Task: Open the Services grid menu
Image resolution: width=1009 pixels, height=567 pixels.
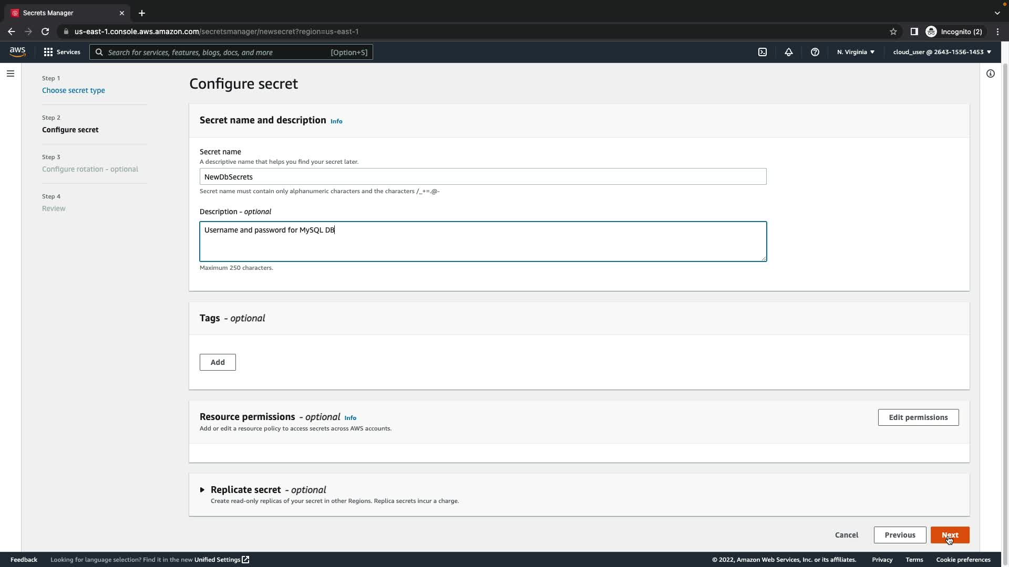Action: [62, 52]
